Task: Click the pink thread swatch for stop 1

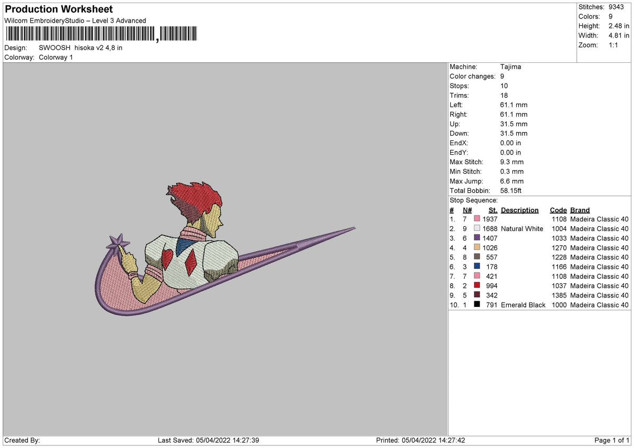Action: (x=476, y=219)
